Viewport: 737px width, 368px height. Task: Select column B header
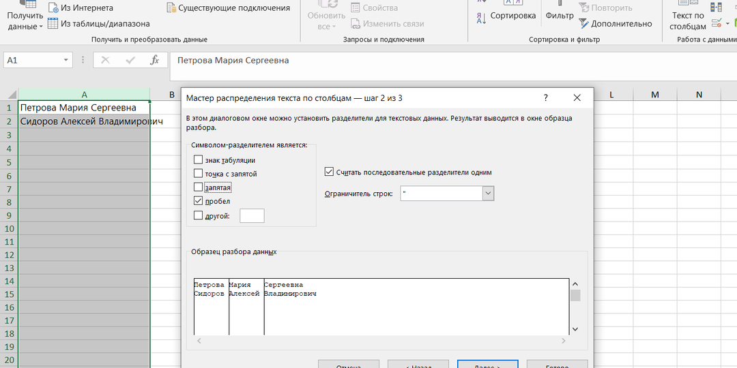171,94
